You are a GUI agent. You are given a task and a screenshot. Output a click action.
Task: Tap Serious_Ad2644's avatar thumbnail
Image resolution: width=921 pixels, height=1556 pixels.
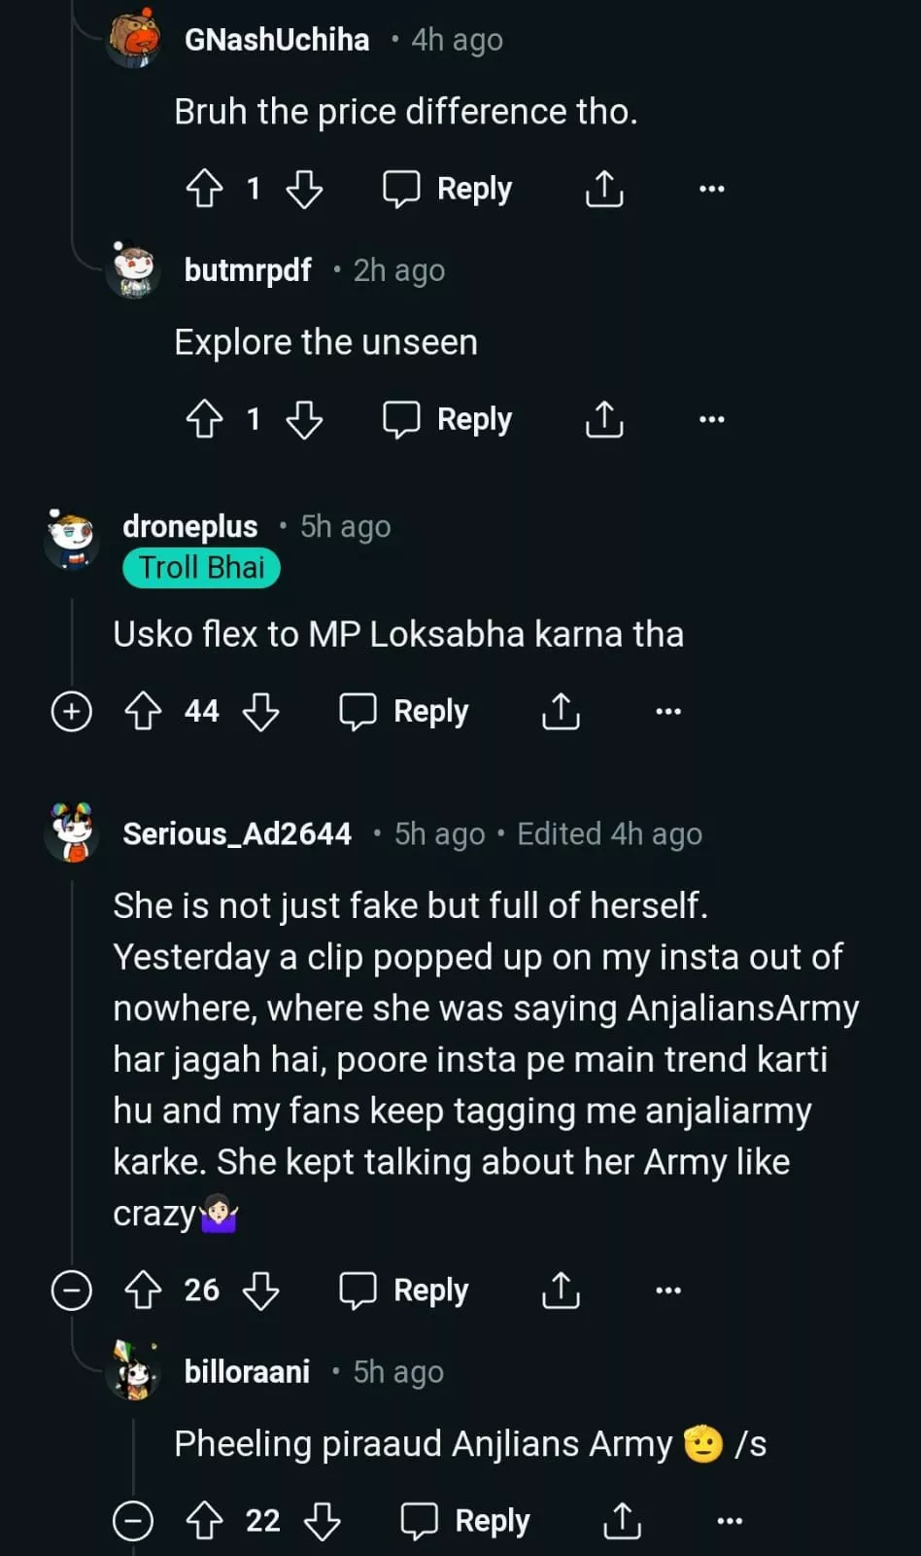(73, 833)
